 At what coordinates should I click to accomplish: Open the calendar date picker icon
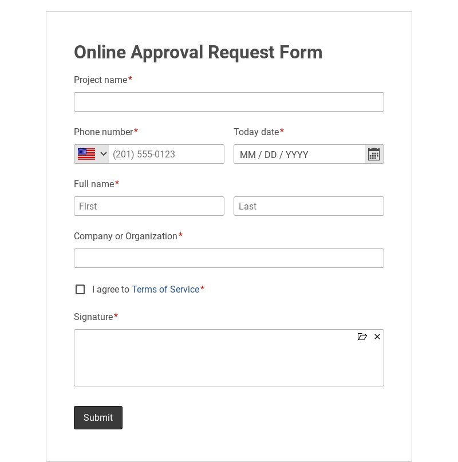click(x=374, y=154)
